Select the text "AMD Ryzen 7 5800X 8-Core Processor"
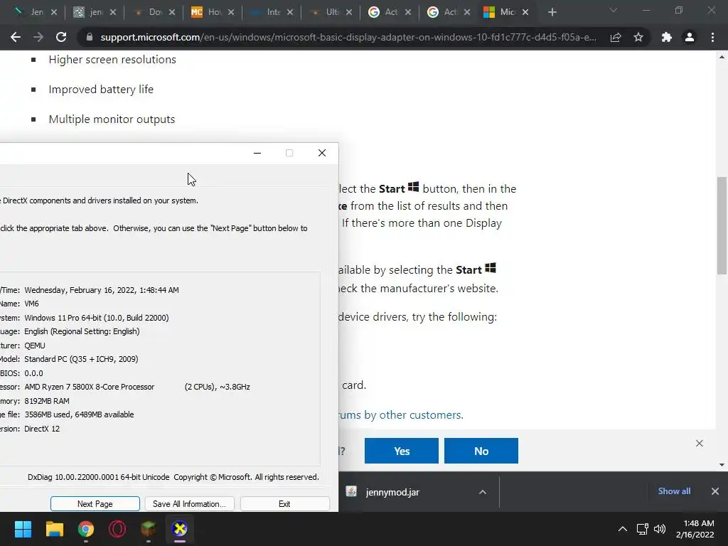 pyautogui.click(x=89, y=387)
